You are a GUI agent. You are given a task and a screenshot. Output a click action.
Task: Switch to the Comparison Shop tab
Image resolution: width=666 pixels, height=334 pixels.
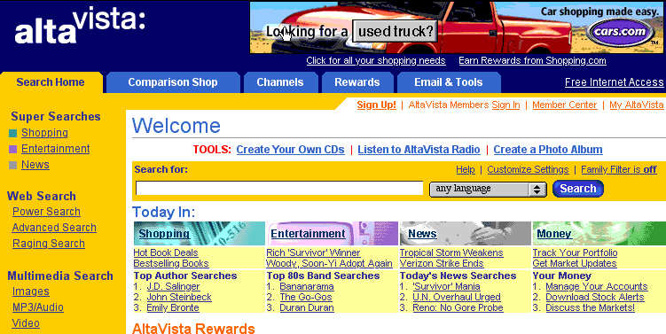pos(173,82)
